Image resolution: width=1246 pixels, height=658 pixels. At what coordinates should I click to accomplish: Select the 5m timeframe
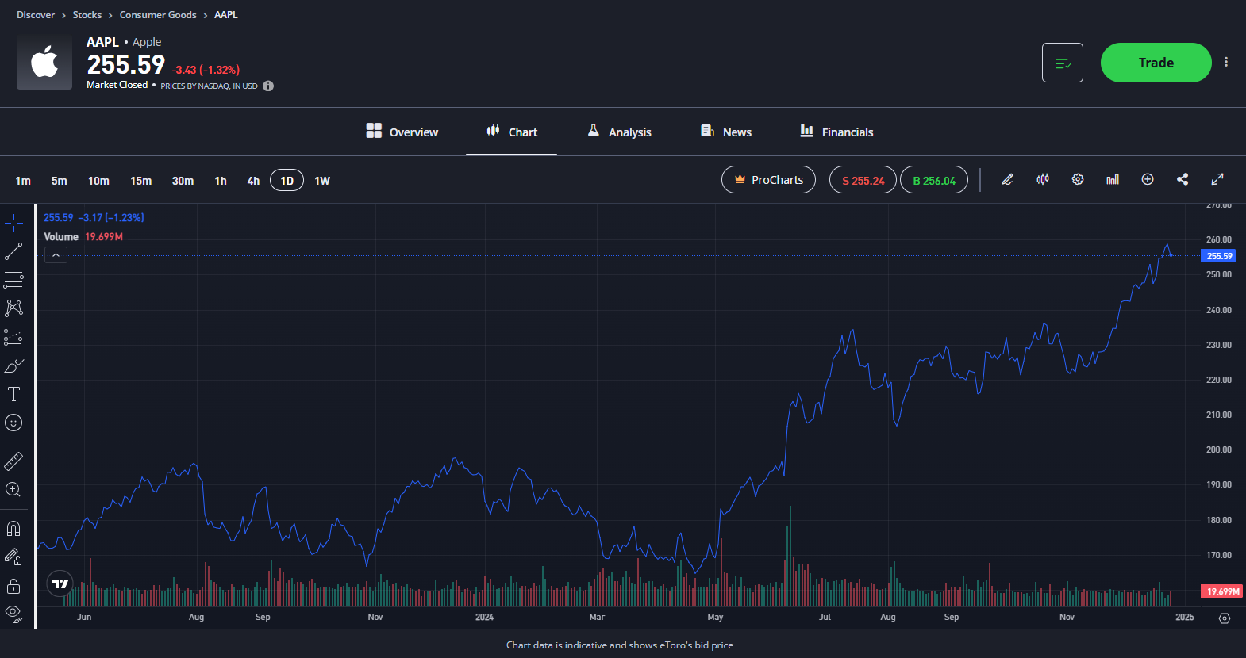(x=60, y=181)
